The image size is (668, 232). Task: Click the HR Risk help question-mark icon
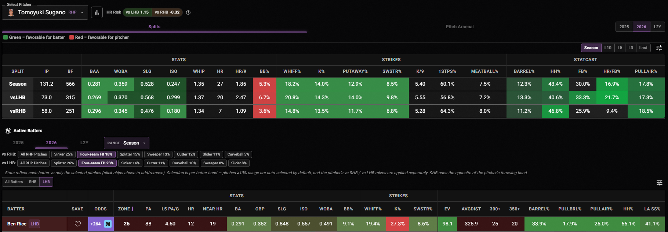tap(188, 12)
